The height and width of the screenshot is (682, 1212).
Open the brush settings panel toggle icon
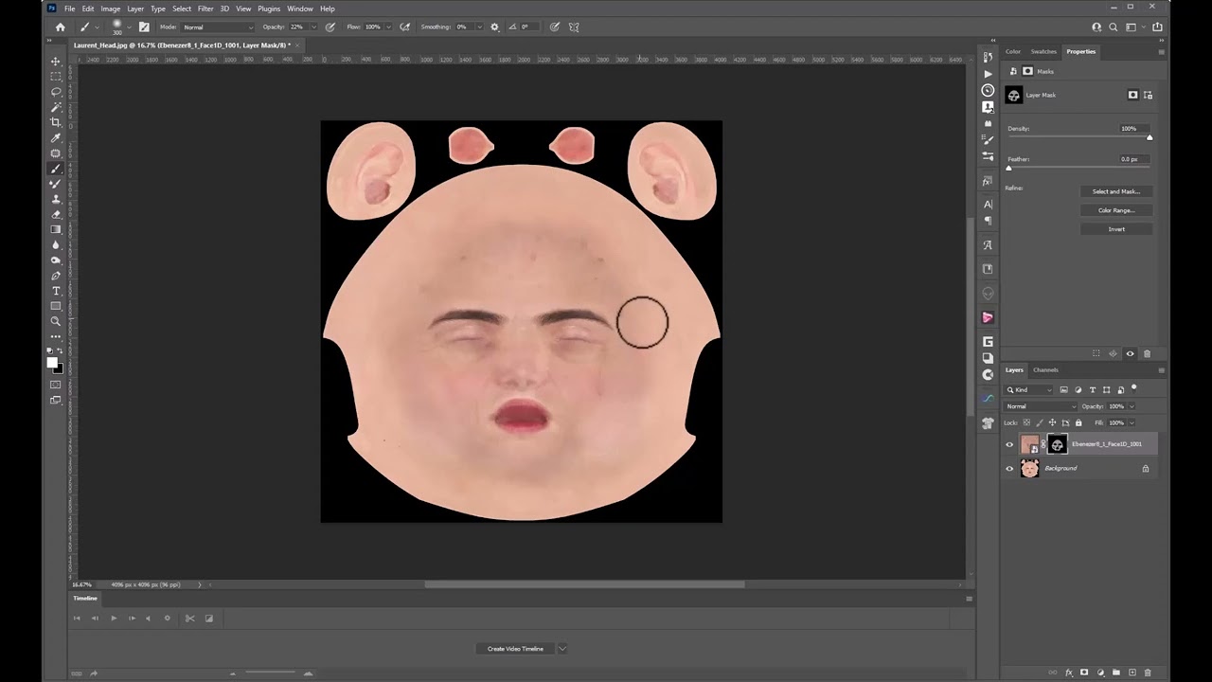coord(144,27)
